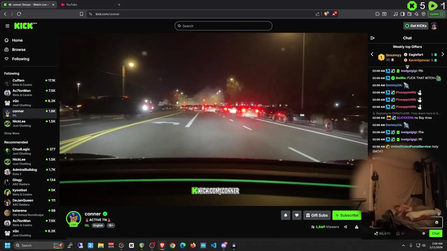447x251 pixels.
Task: Click the English language tag
Action: pos(98,226)
